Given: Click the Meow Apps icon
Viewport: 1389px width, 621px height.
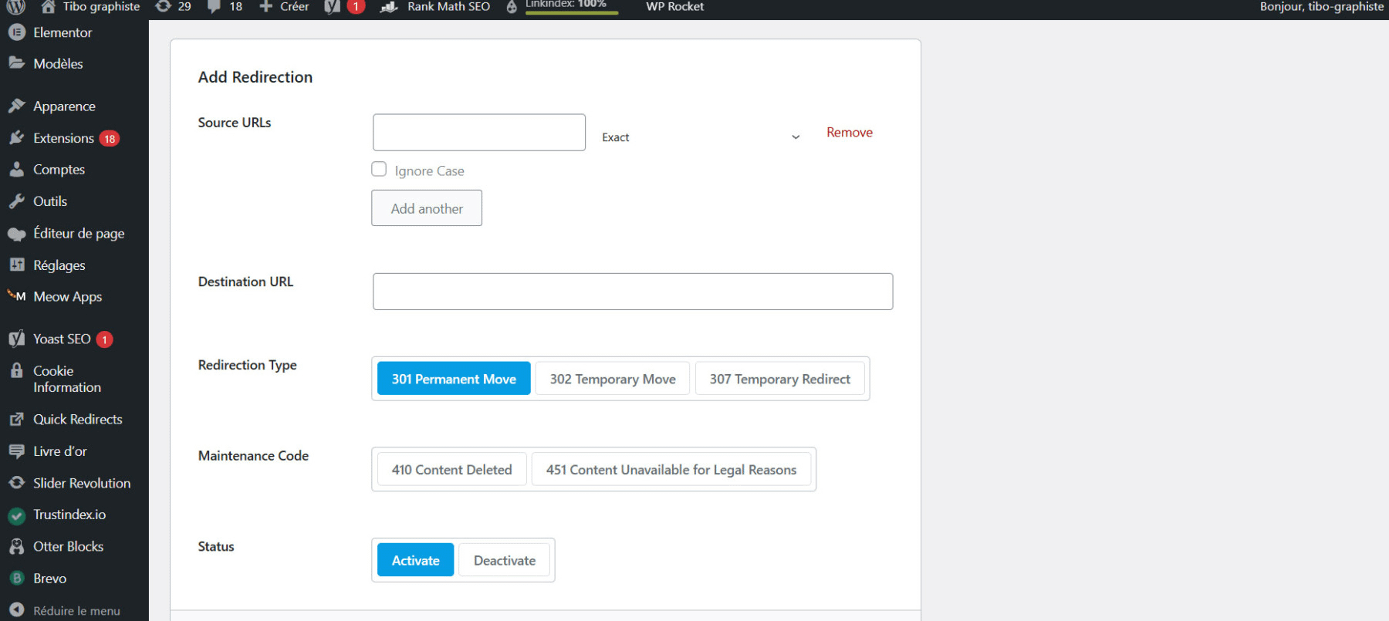Looking at the screenshot, I should tap(16, 295).
